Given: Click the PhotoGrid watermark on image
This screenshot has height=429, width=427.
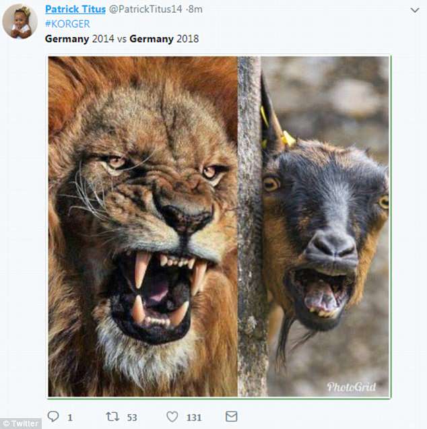Looking at the screenshot, I should [350, 387].
